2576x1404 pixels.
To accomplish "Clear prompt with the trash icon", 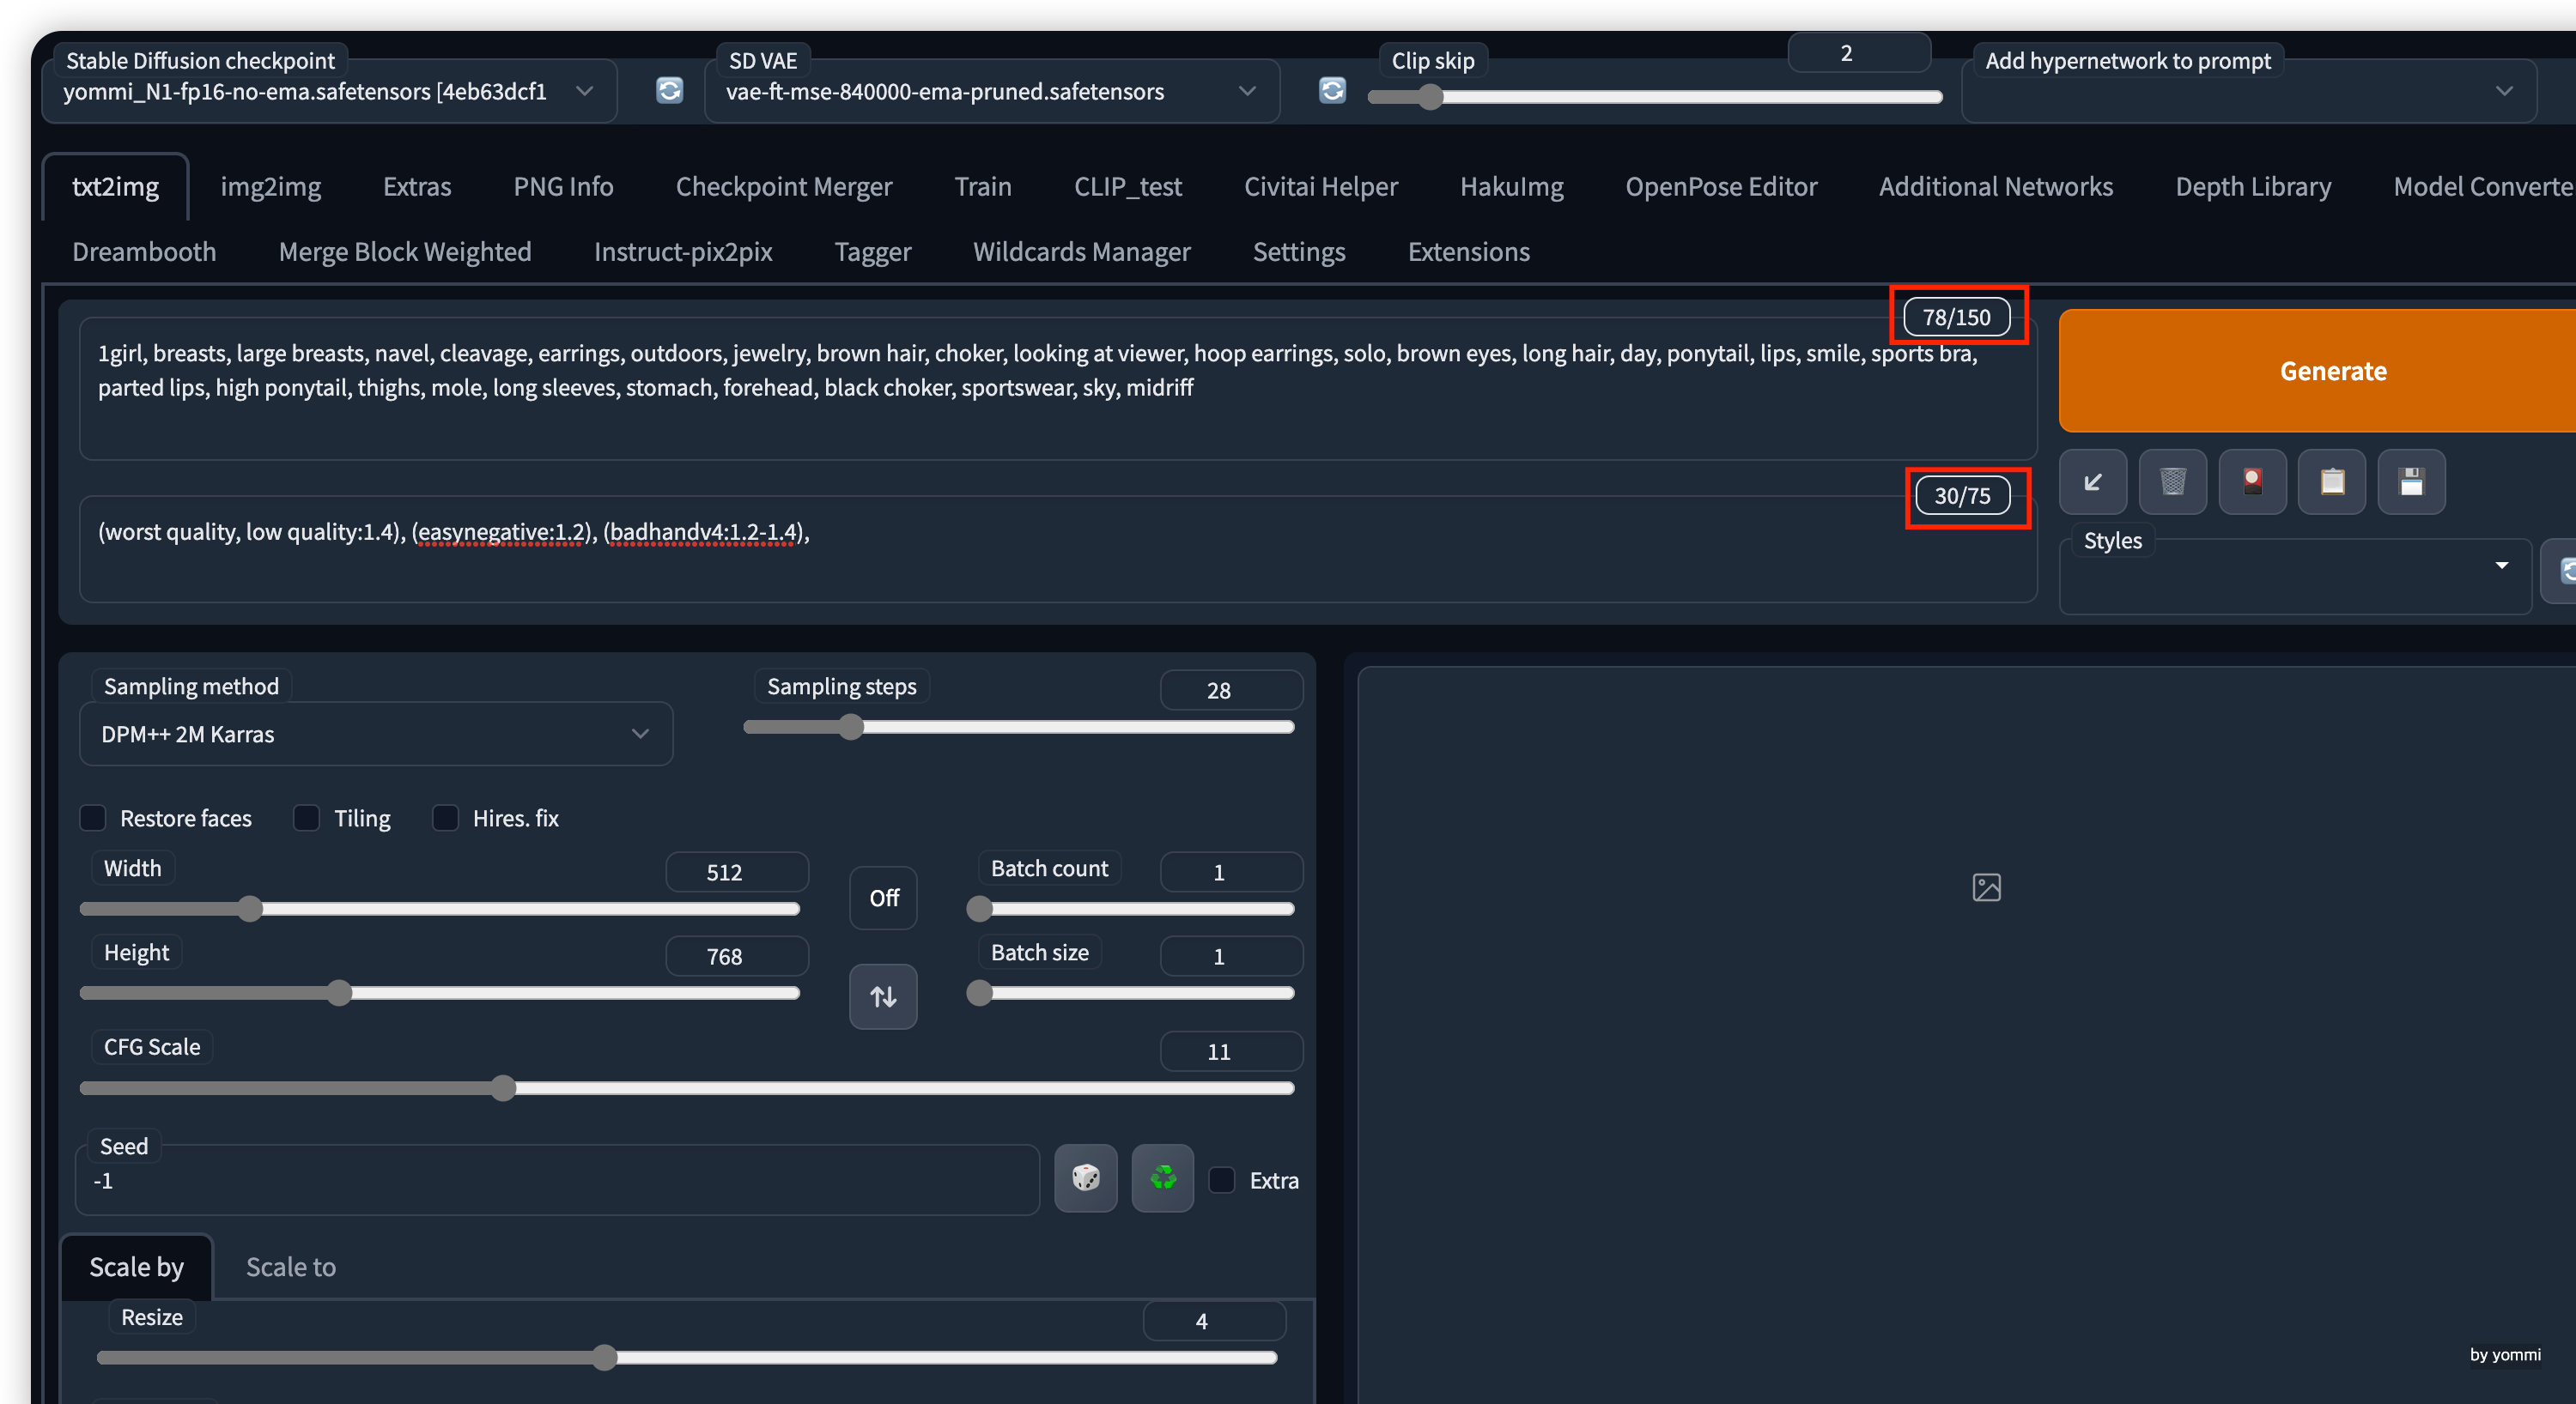I will (x=2172, y=481).
